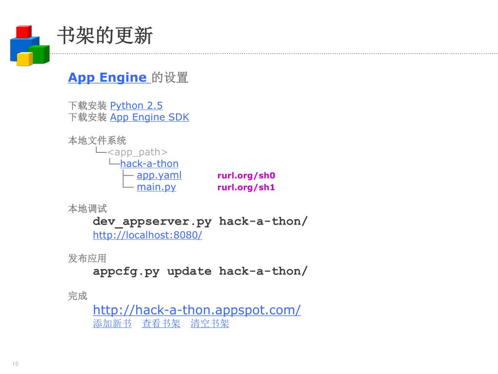Screen dimensions: 498x374
Task: Click the 本地文件系统 label
Action: click(x=97, y=140)
